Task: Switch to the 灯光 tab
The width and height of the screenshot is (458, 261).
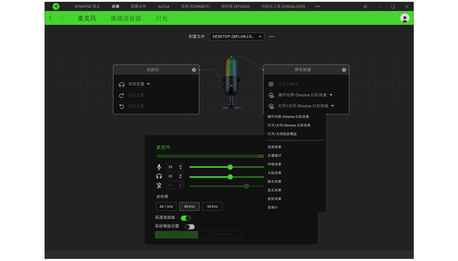Action: [x=161, y=18]
